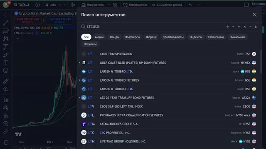Select the patterns drawing tool
266x149 pixels.
pos(6,38)
